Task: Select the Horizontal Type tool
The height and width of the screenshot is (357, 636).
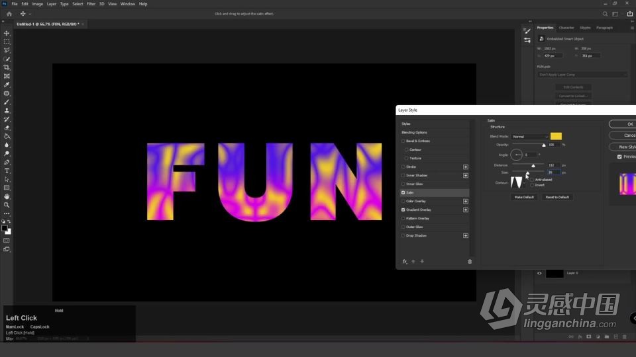Action: pyautogui.click(x=7, y=171)
